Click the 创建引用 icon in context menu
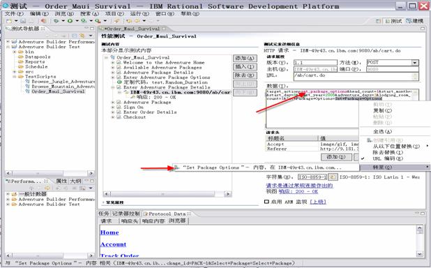The image size is (431, 268). 369,140
